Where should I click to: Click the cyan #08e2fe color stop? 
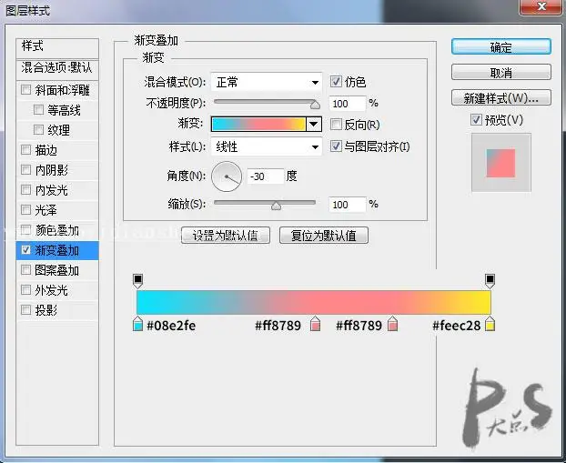pyautogui.click(x=137, y=323)
